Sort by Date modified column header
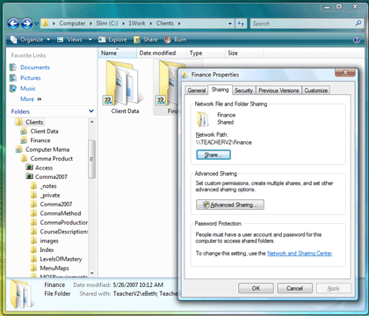Viewport: 369px width, 316px height. coord(162,53)
